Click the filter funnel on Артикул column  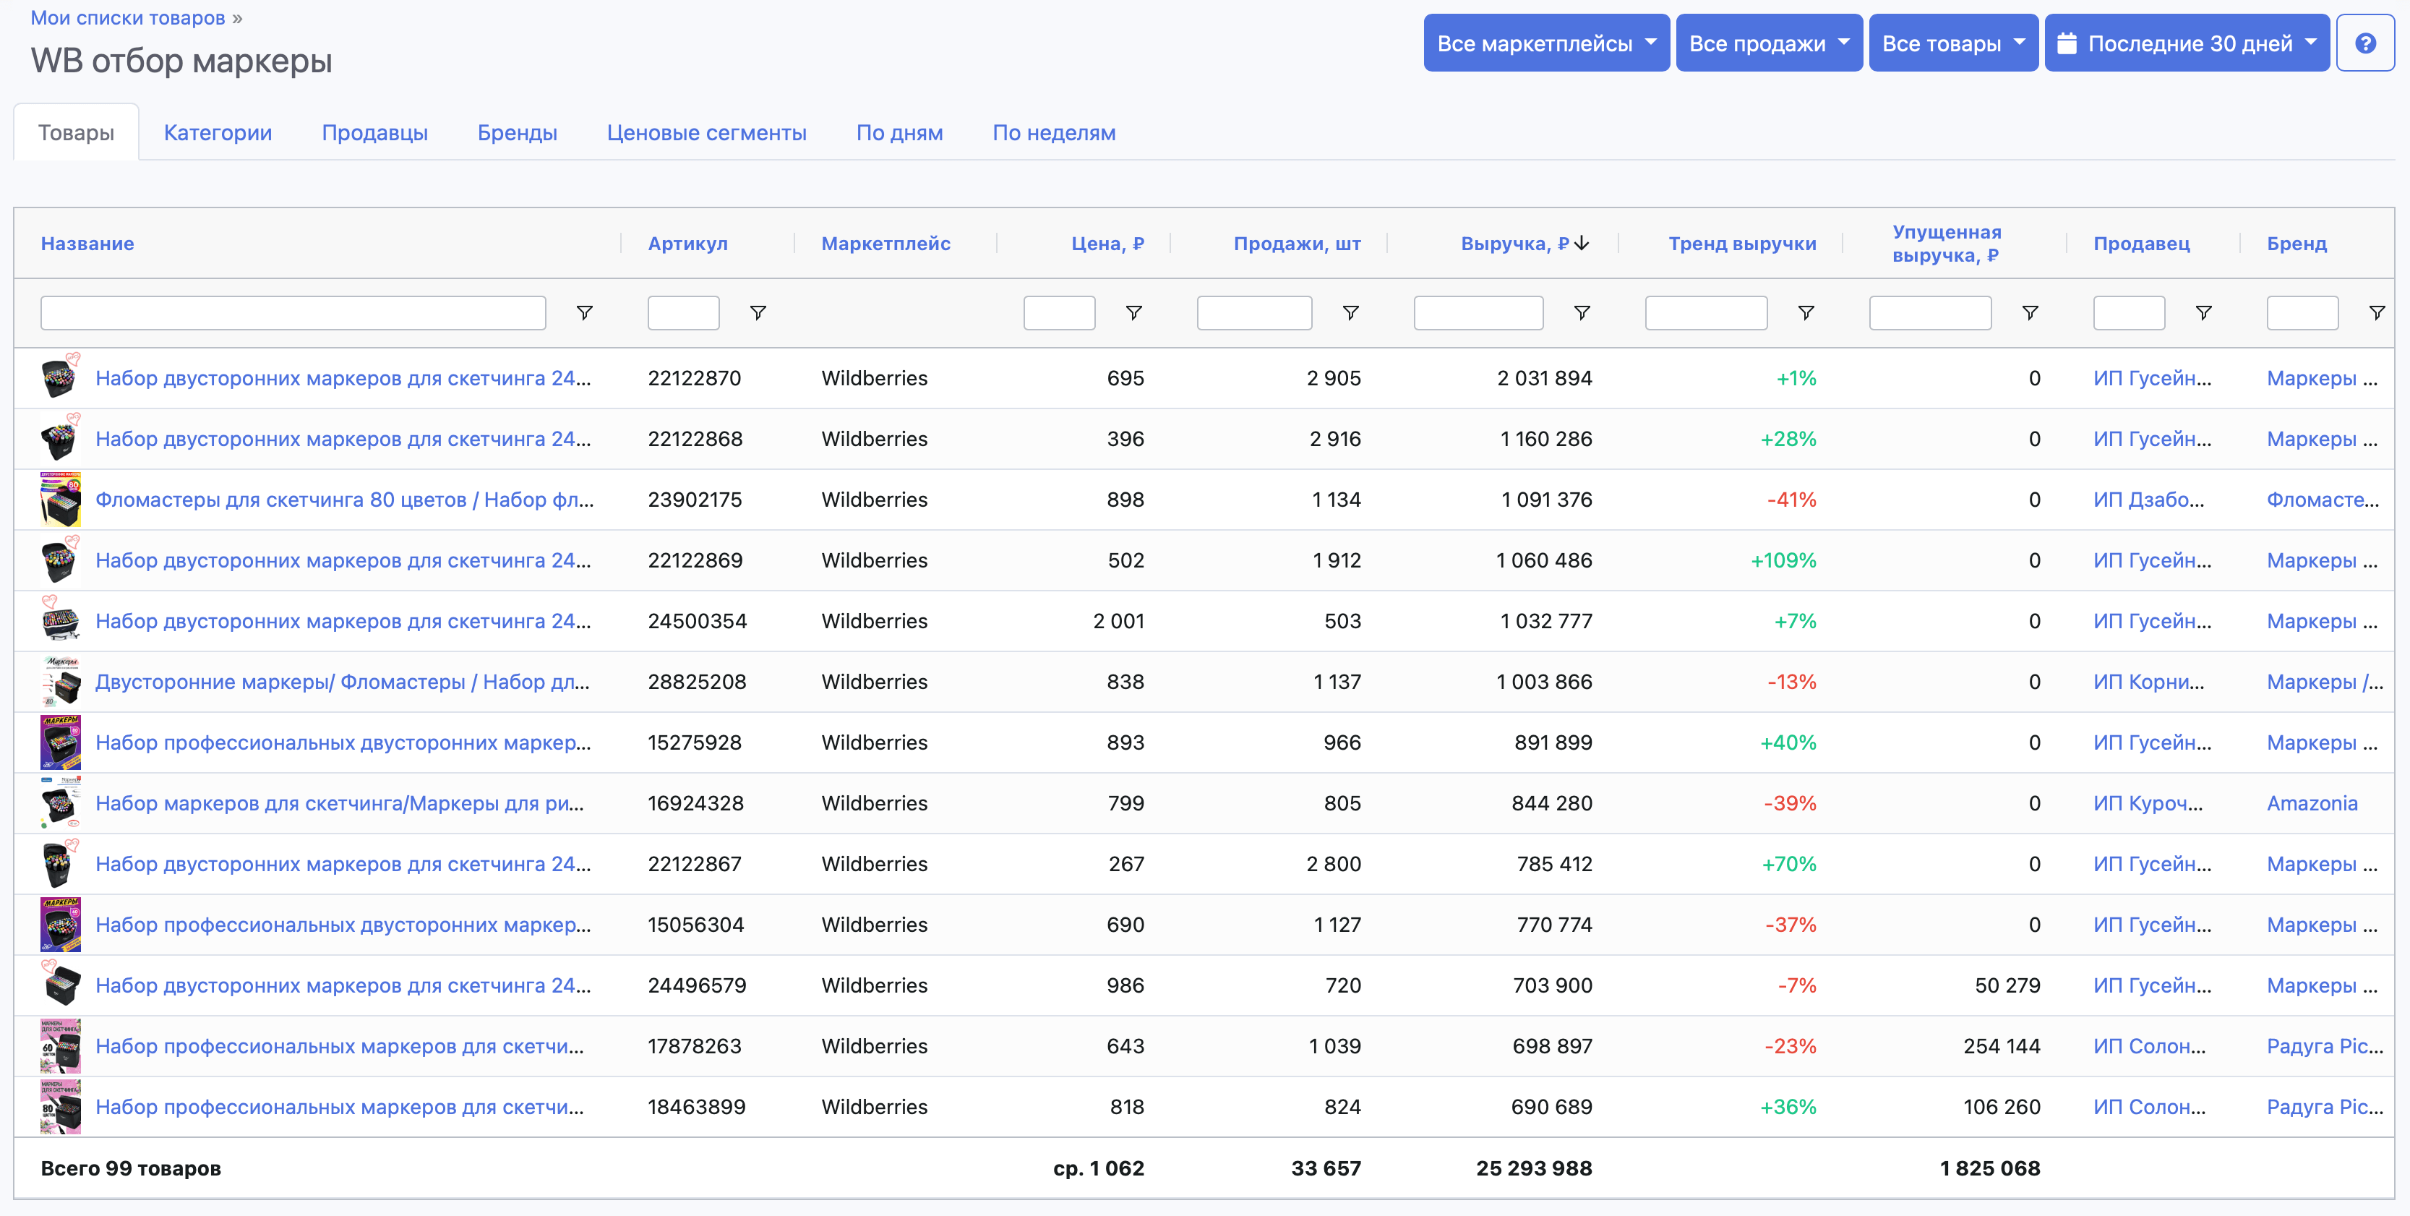[758, 312]
